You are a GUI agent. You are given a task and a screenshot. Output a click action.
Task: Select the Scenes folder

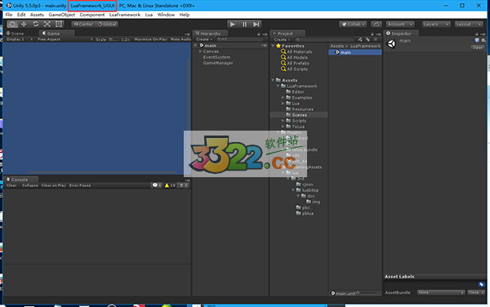(299, 115)
